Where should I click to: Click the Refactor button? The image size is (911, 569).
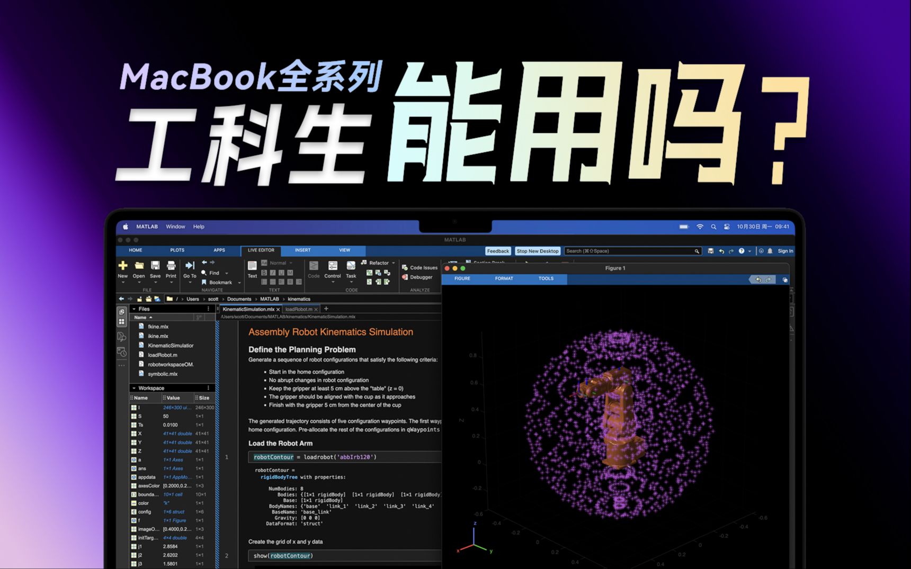tap(375, 263)
